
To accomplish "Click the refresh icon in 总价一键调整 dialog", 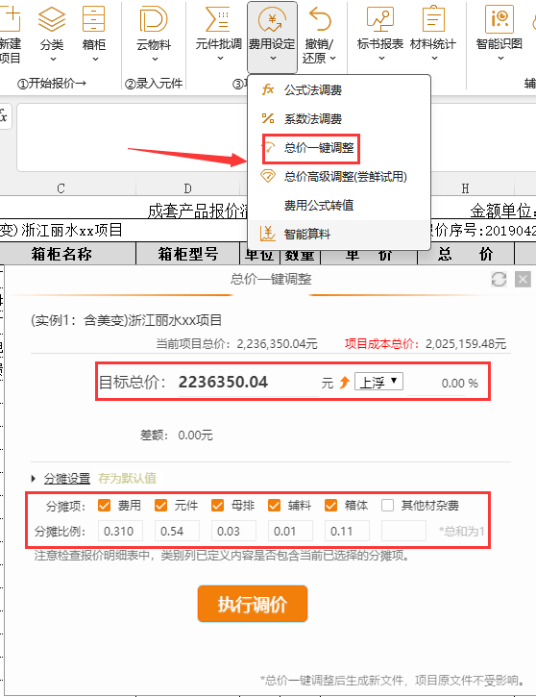I will tap(499, 280).
